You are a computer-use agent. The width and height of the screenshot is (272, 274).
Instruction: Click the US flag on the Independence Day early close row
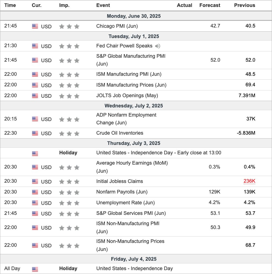click(x=35, y=153)
